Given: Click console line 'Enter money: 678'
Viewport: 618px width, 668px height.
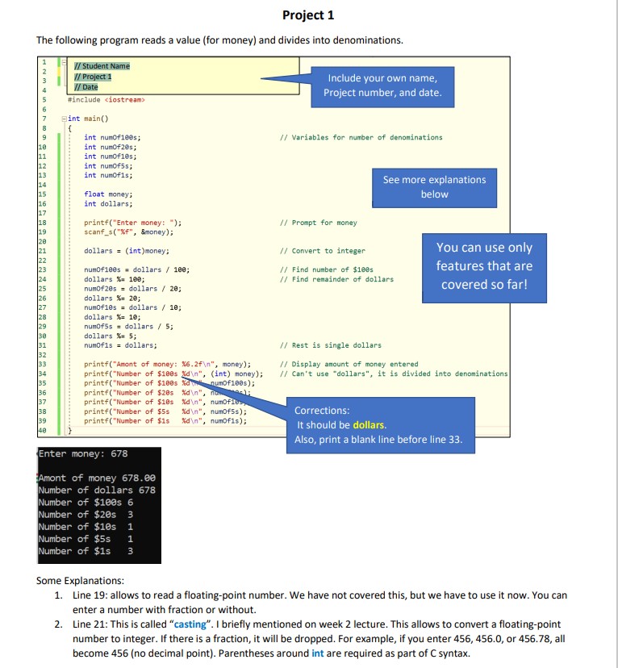Looking at the screenshot, I should [83, 453].
